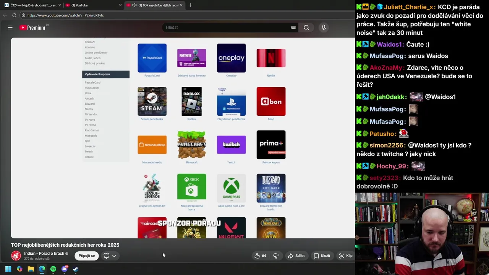The image size is (489, 275).
Task: Click the Fortnite gift card tile
Action: pyautogui.click(x=192, y=58)
